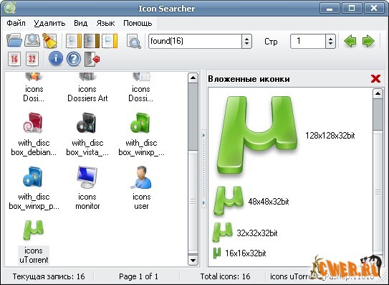Set icon size to 32
The width and height of the screenshot is (389, 285).
point(32,59)
